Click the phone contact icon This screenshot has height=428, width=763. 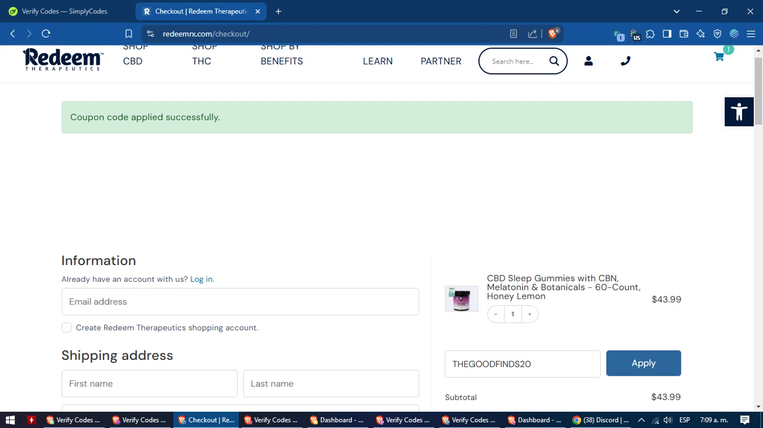(626, 61)
